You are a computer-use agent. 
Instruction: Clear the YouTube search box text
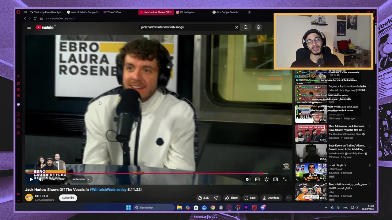tap(236, 27)
